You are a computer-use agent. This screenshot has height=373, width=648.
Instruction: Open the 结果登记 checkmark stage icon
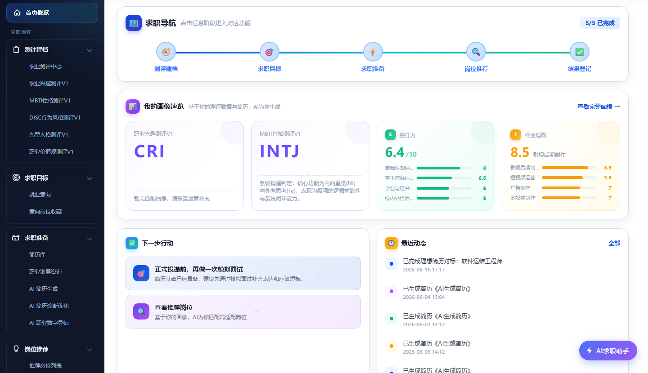pos(580,52)
